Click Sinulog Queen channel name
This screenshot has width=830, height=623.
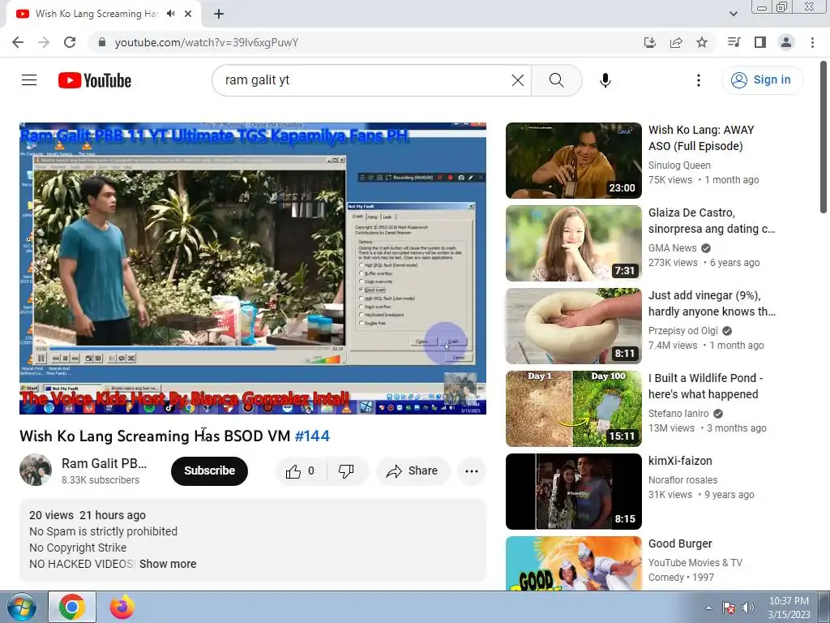[679, 165]
